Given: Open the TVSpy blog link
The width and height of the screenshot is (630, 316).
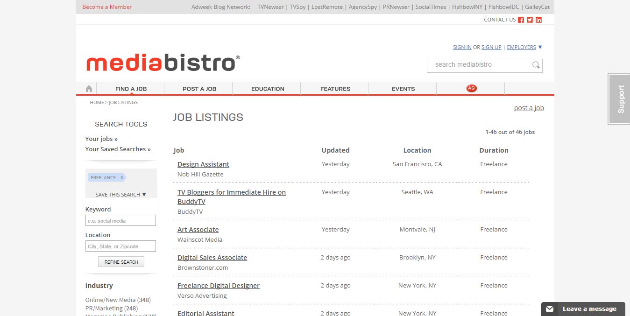Looking at the screenshot, I should [x=297, y=7].
